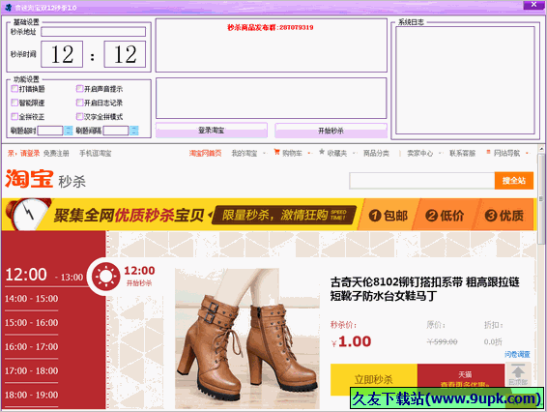547x412 pixels.
Task: Click the ¥1.00 seckill price
Action: coord(351,341)
